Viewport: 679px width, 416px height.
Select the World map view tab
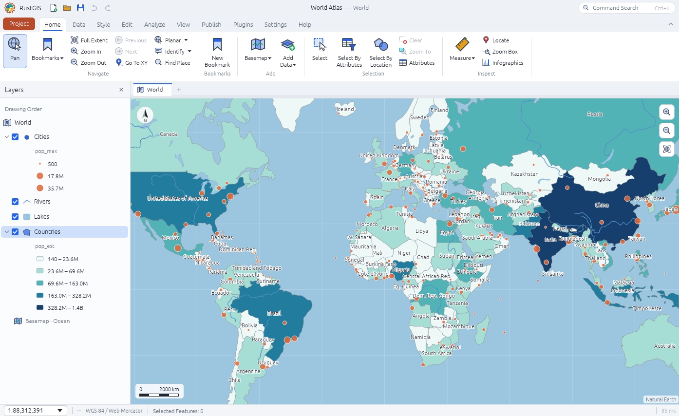[x=152, y=90]
